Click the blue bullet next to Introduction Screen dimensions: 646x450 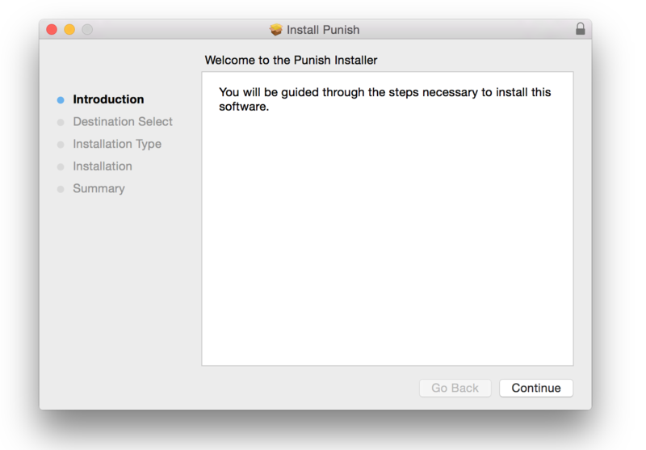point(61,100)
